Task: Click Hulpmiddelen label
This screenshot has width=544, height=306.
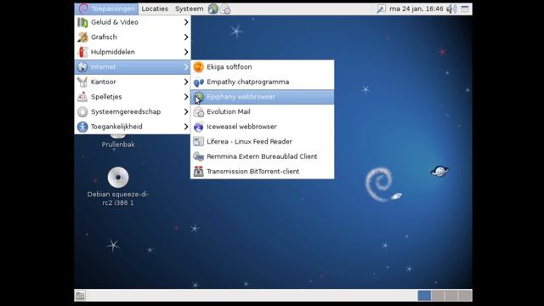Action: (x=113, y=52)
